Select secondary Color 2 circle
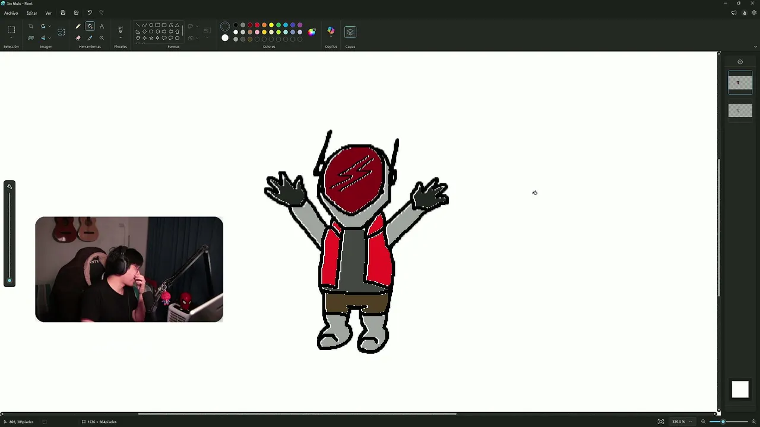 225,38
